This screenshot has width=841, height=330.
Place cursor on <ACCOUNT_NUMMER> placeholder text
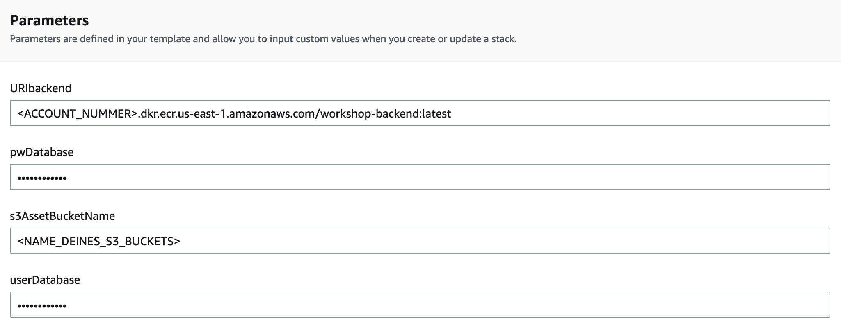pos(77,113)
